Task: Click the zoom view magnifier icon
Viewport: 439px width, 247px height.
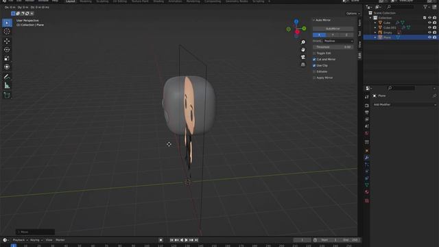Action: (303, 42)
